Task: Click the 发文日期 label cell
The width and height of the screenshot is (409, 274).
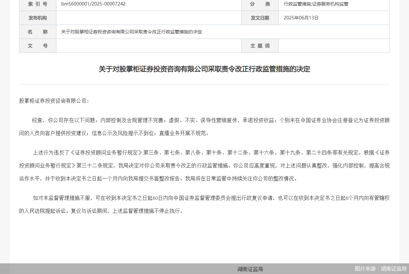Action: (260, 18)
